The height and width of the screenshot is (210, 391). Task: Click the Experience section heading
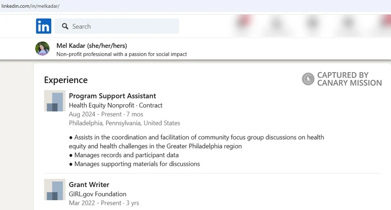(66, 80)
